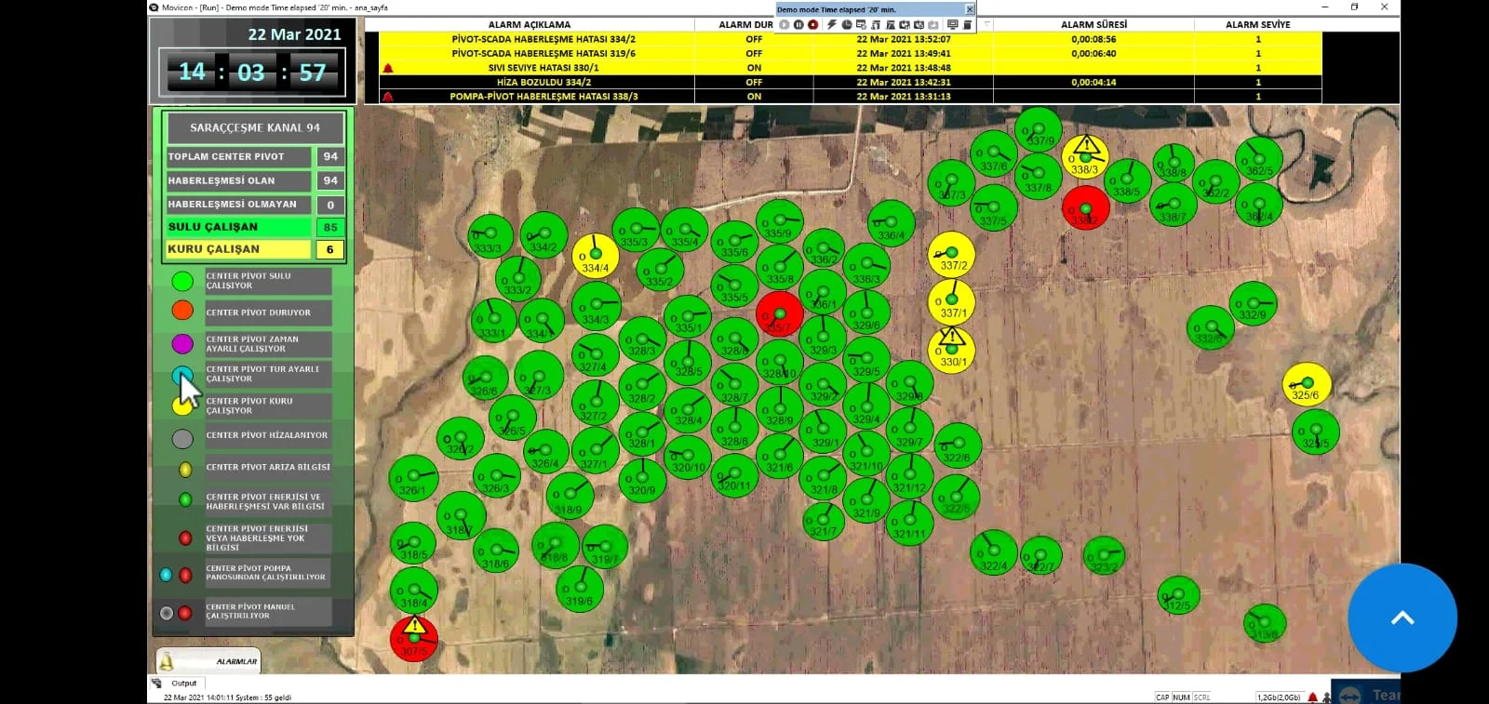Expand the blue floating chevron-up button
The image size is (1489, 704).
tap(1402, 618)
